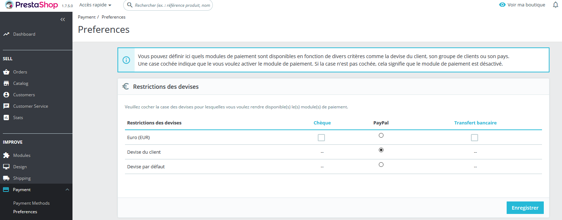Click the Transfert bancaire column link
The height and width of the screenshot is (220, 562).
click(x=475, y=123)
